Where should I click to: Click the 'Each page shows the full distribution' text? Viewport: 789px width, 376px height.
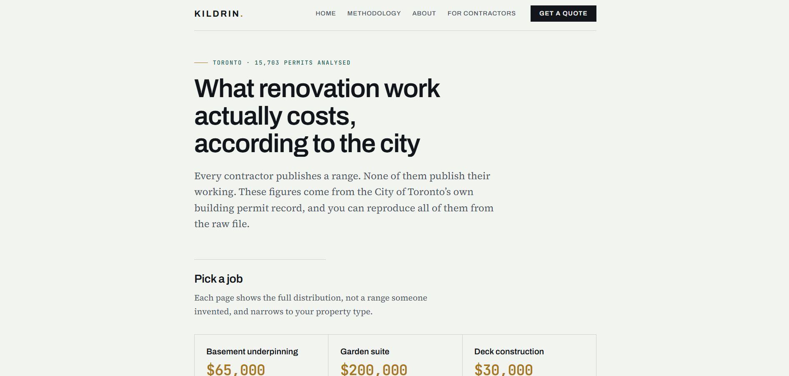[311, 305]
